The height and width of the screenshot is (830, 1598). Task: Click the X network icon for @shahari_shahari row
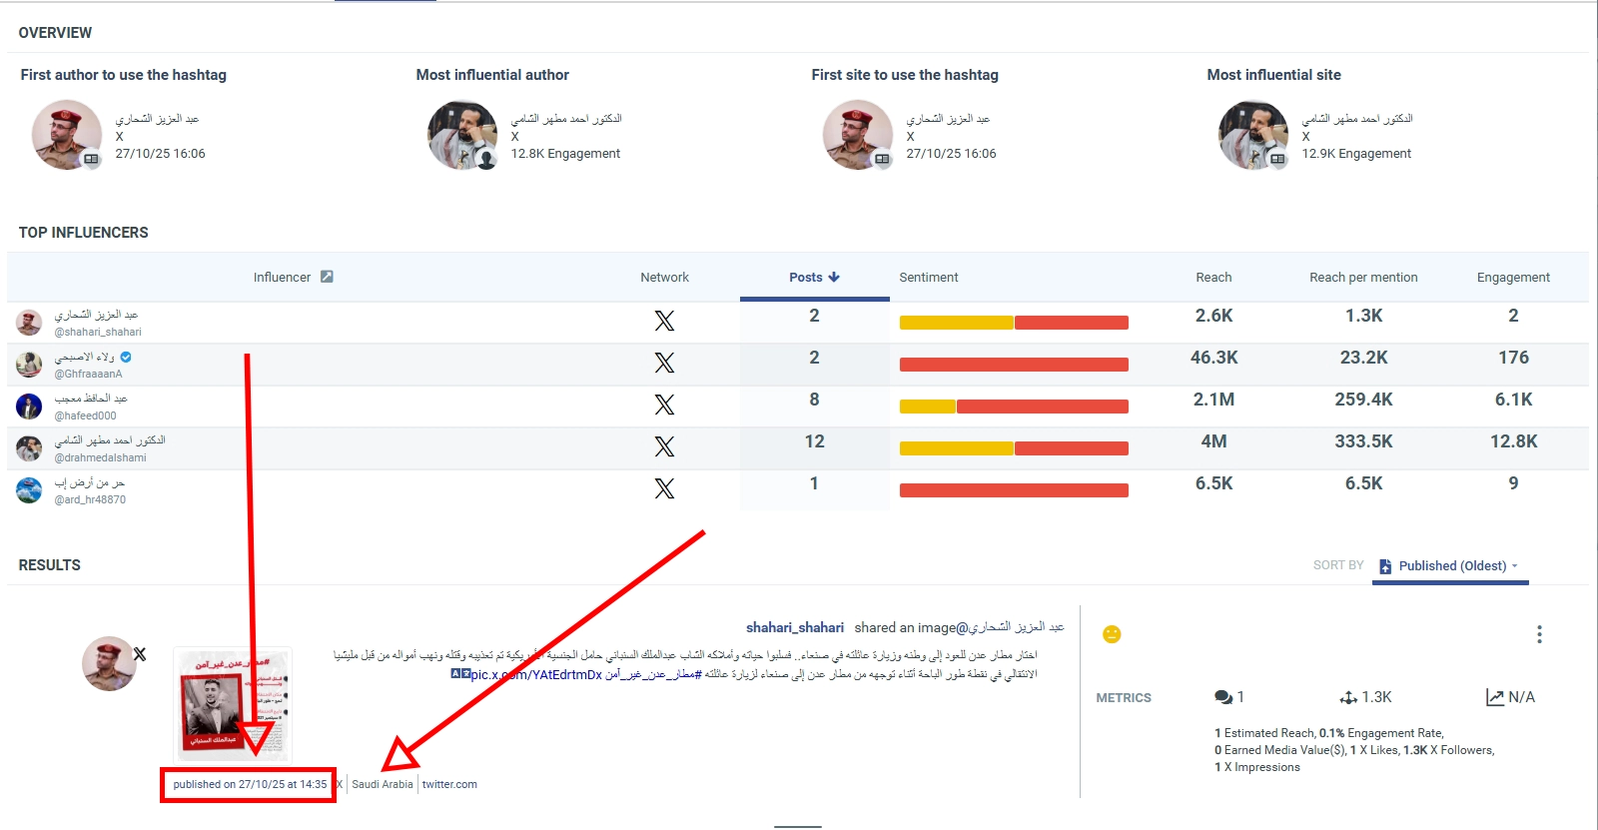(664, 321)
